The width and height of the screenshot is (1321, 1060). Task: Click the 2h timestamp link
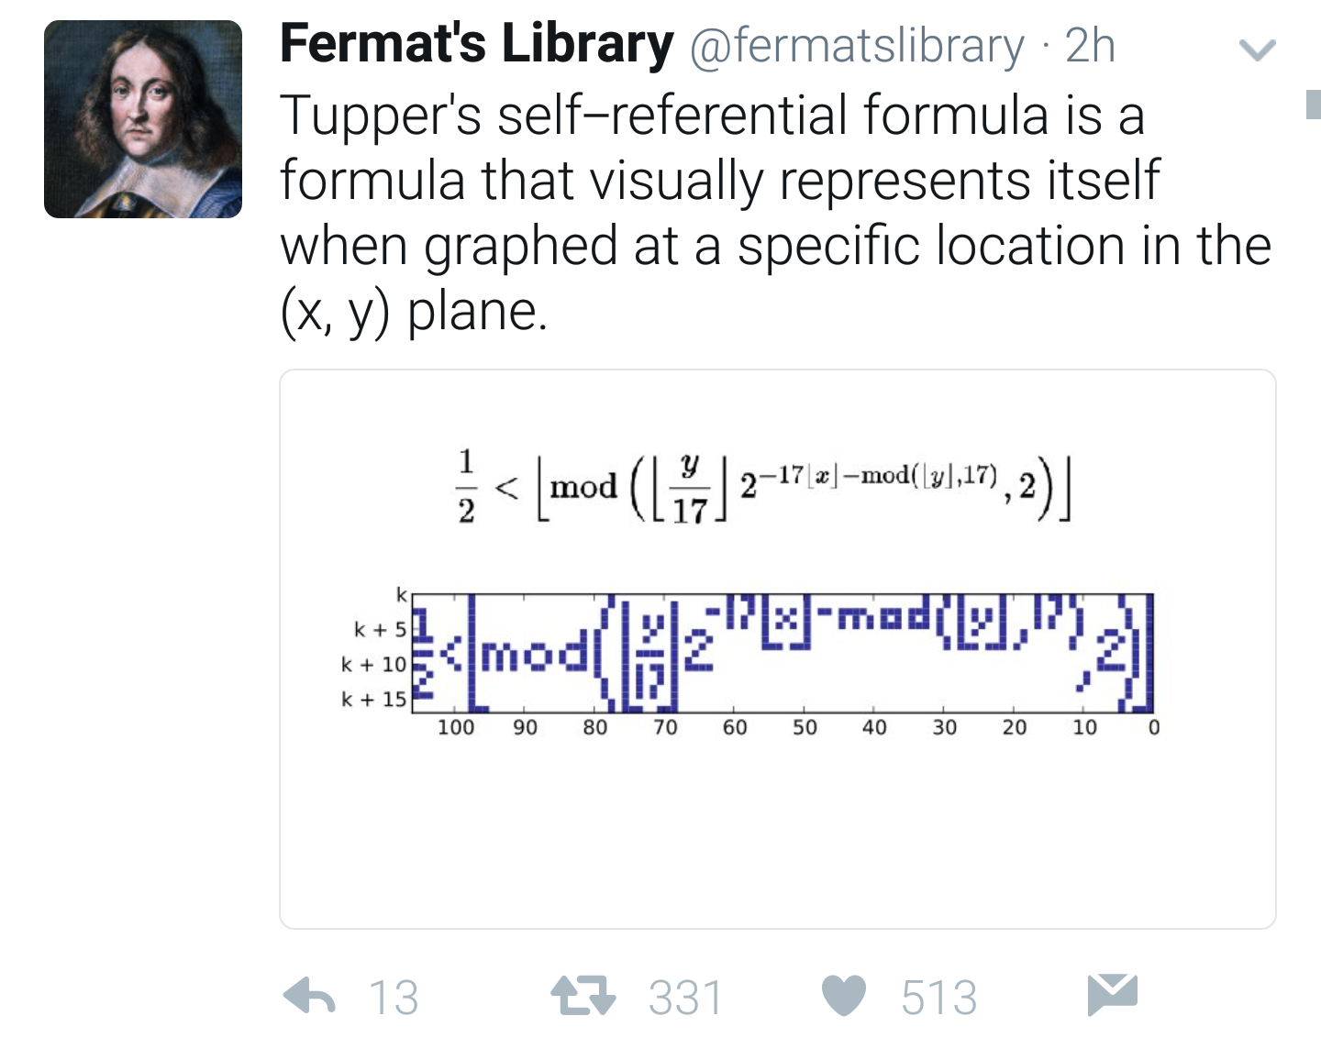tap(1092, 46)
